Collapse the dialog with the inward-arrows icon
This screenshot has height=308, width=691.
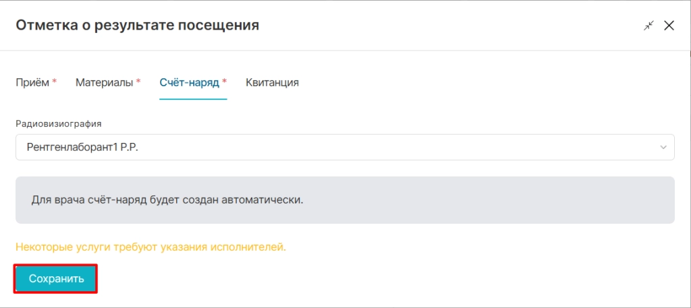coord(648,26)
